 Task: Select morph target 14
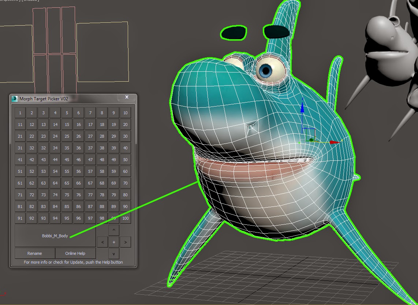(55, 124)
